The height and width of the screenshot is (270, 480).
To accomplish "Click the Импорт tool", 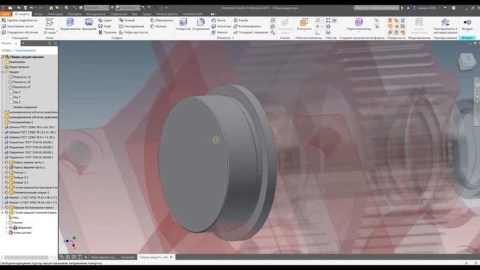I will (158, 26).
